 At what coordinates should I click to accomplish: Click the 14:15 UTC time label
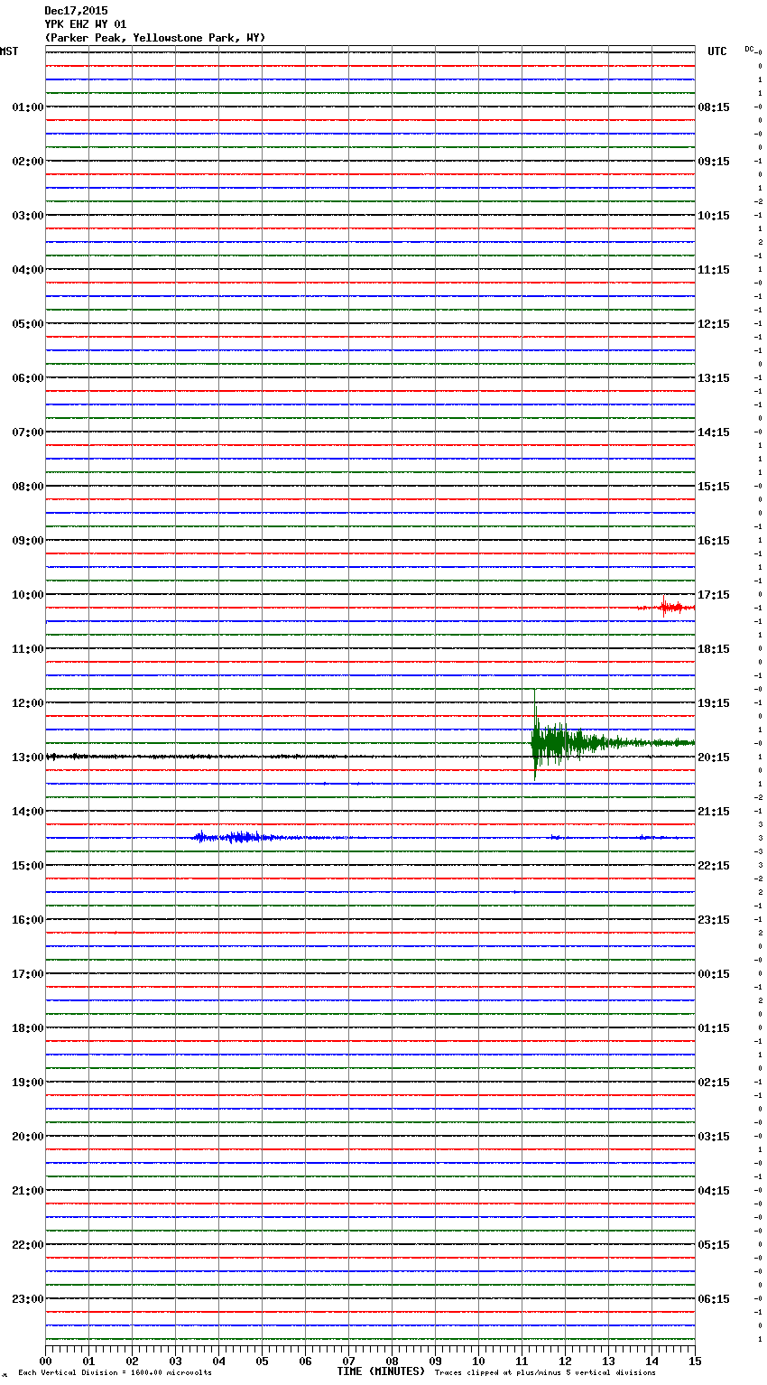714,432
